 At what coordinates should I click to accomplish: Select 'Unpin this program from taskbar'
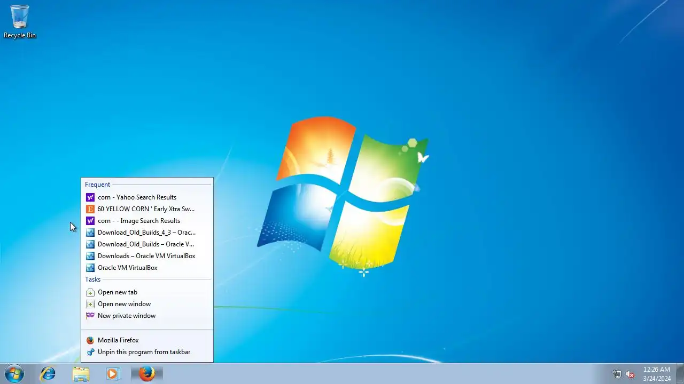pyautogui.click(x=147, y=352)
